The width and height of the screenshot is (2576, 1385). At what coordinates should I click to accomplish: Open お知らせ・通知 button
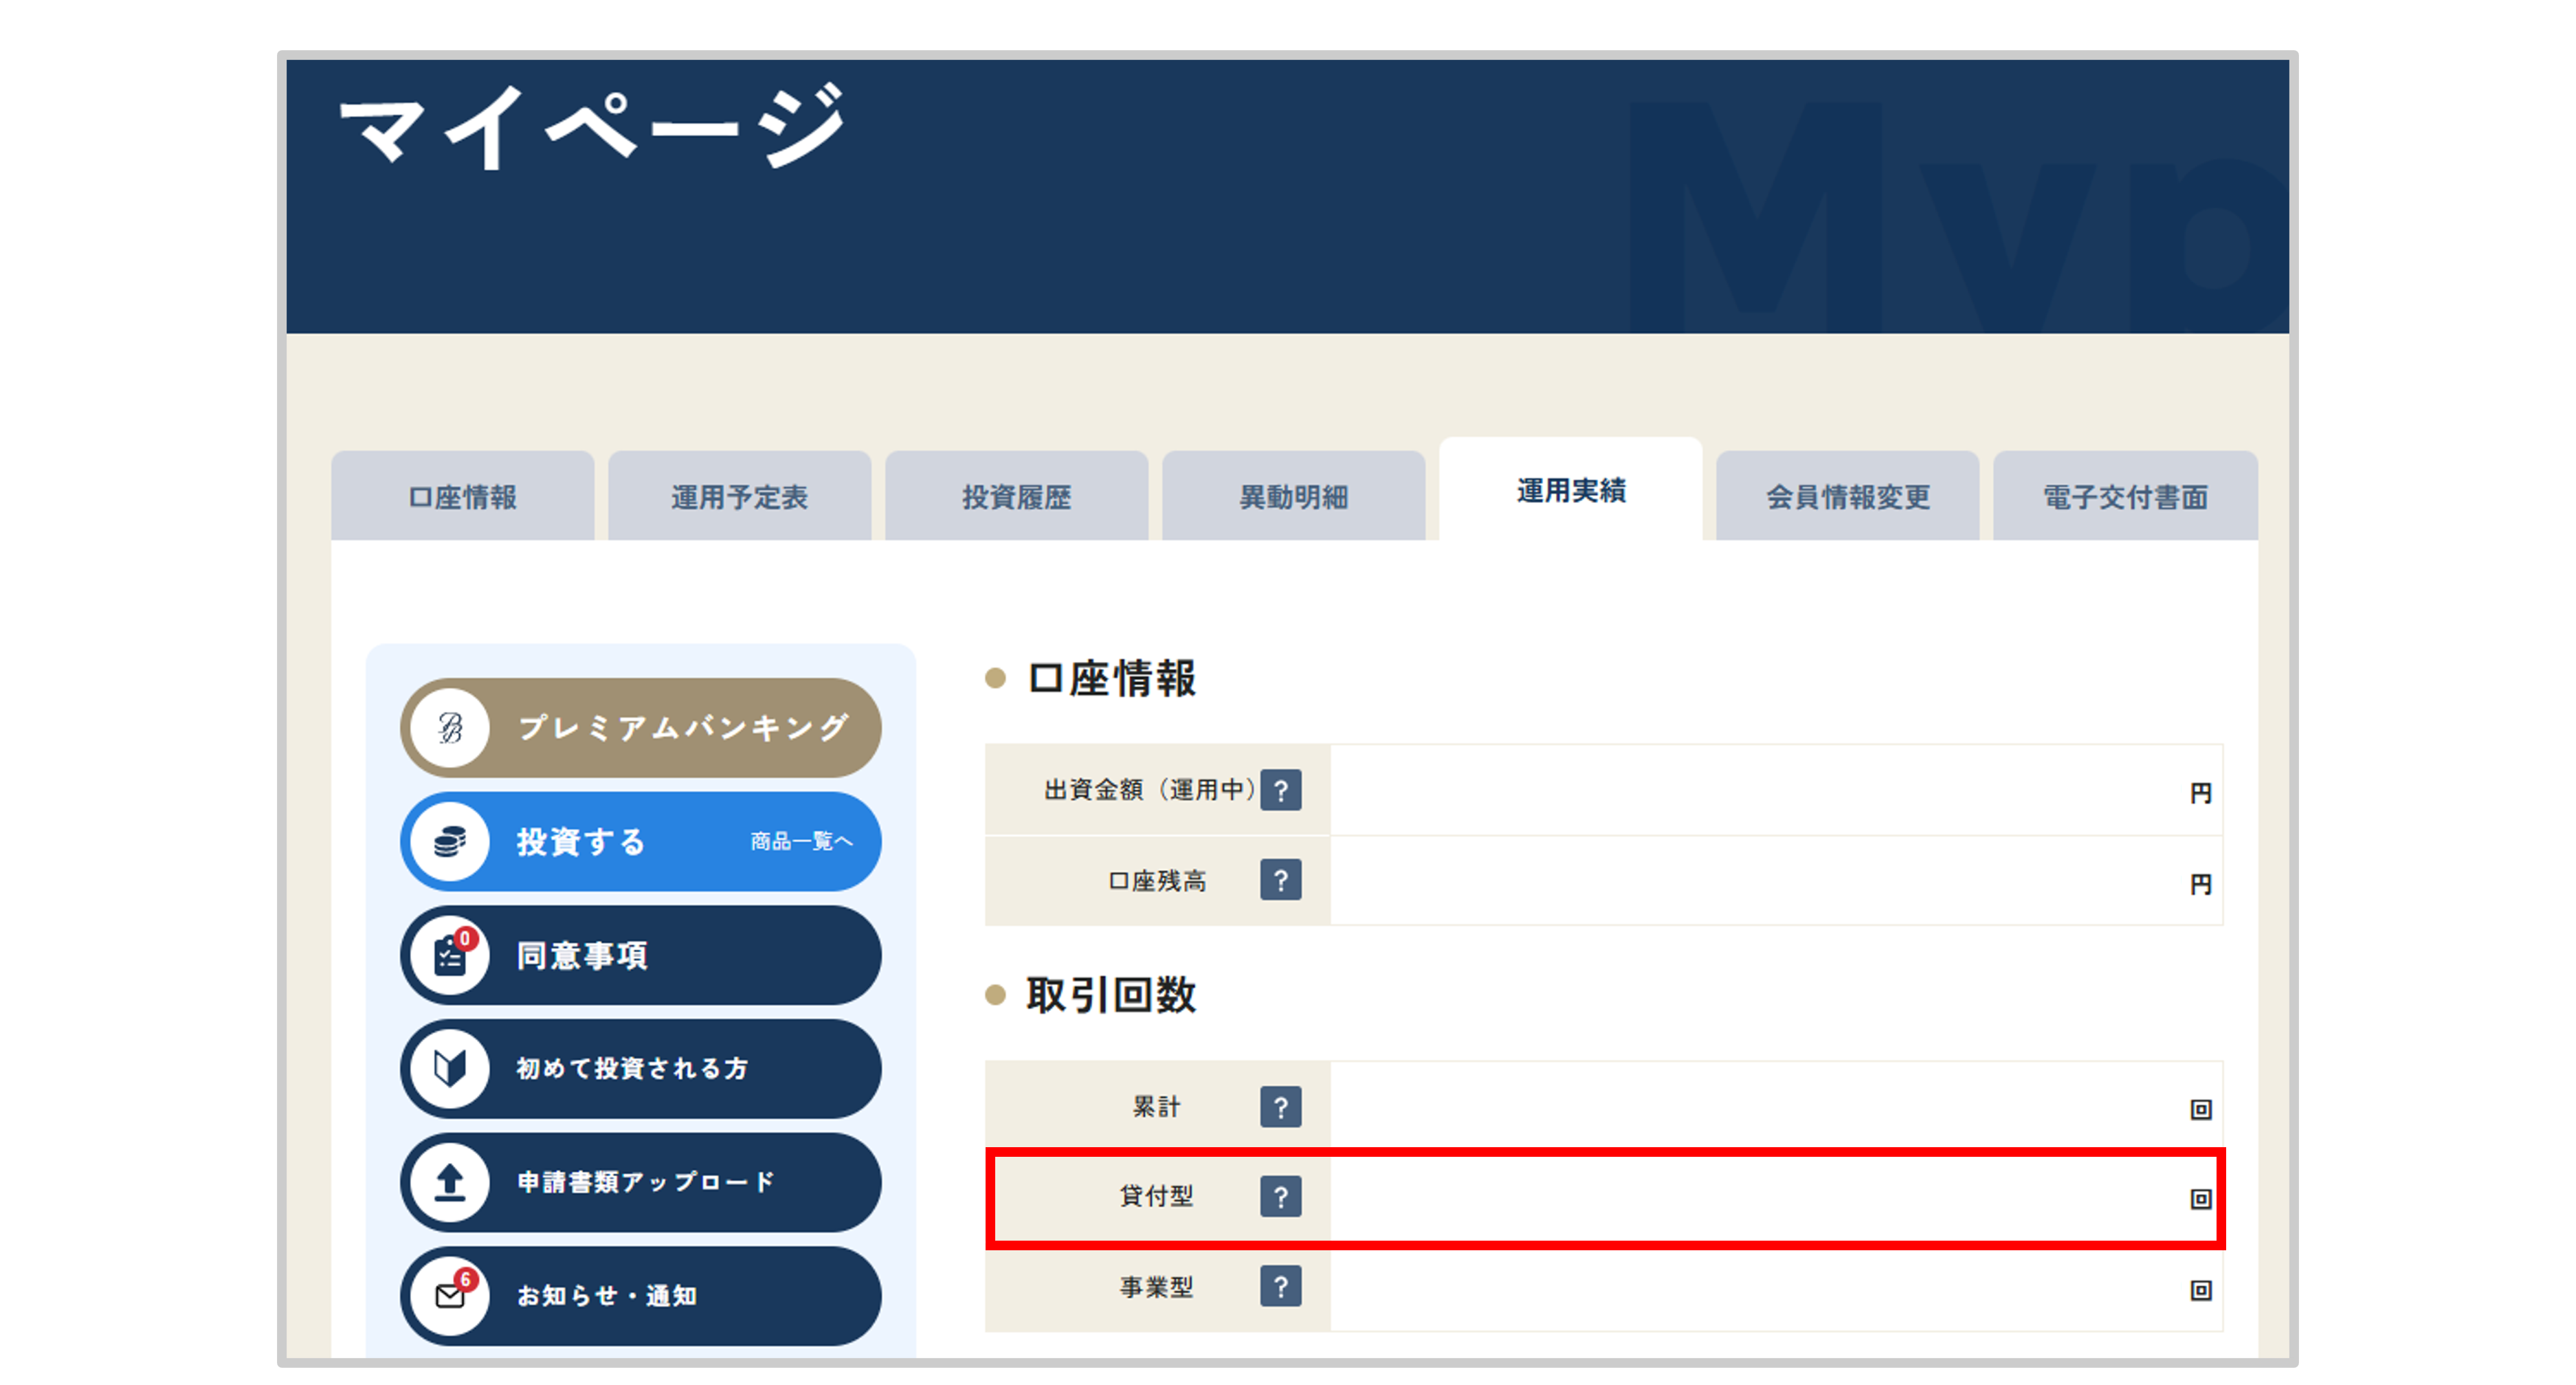(641, 1296)
